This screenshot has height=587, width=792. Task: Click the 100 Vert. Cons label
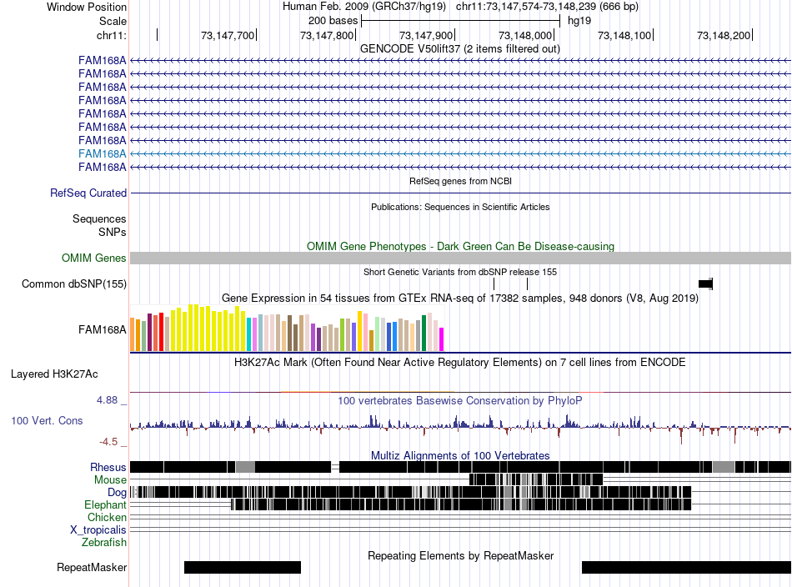47,421
